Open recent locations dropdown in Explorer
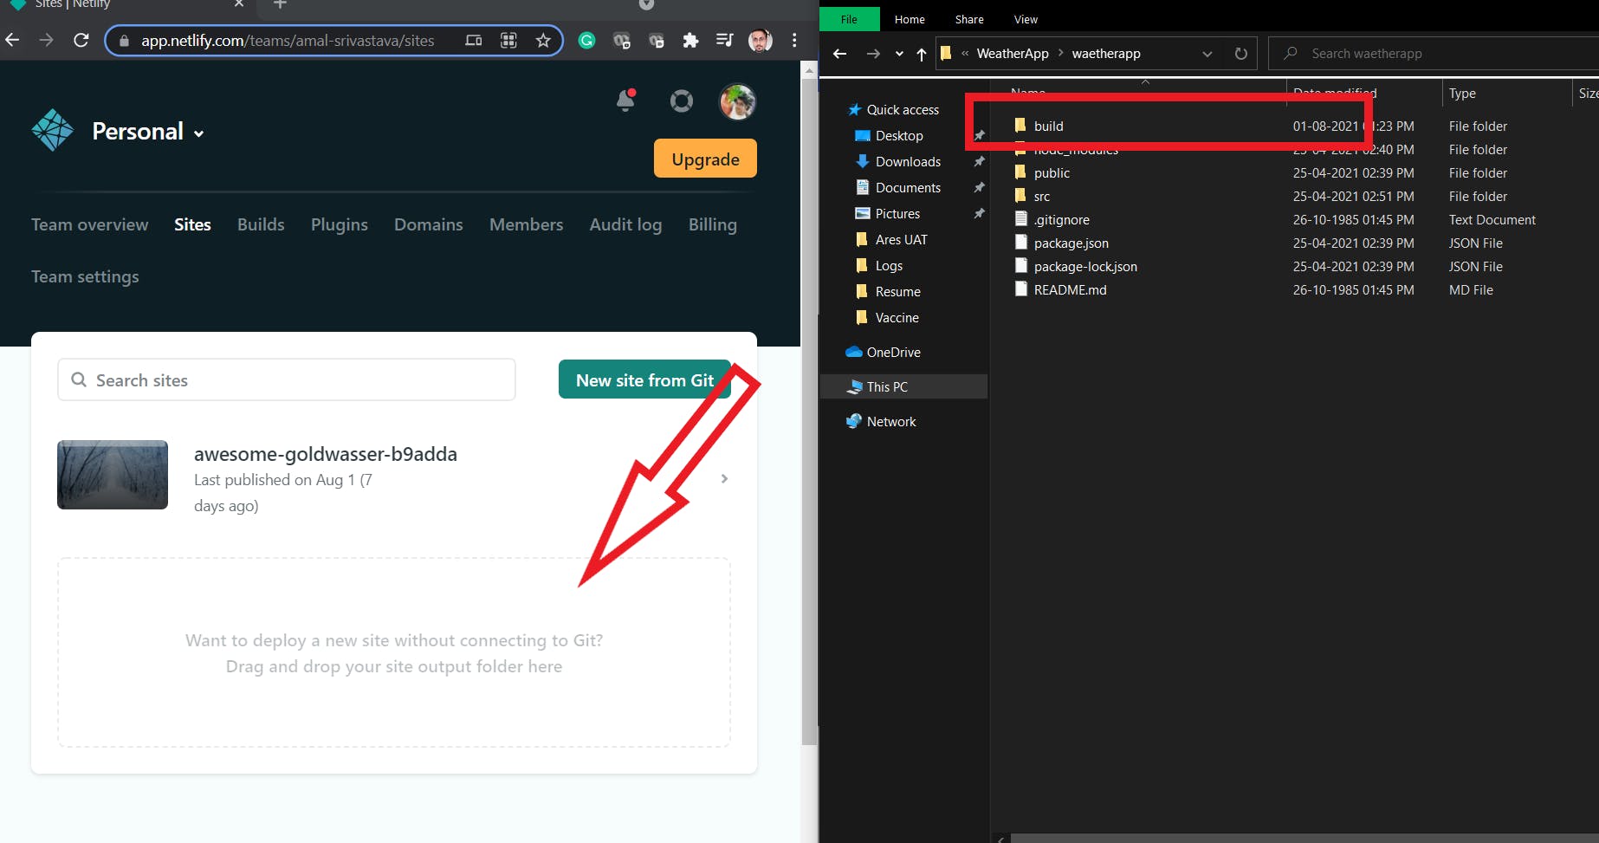This screenshot has height=843, width=1599. tap(899, 54)
